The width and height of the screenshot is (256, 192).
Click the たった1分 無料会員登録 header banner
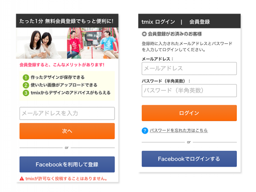click(67, 21)
